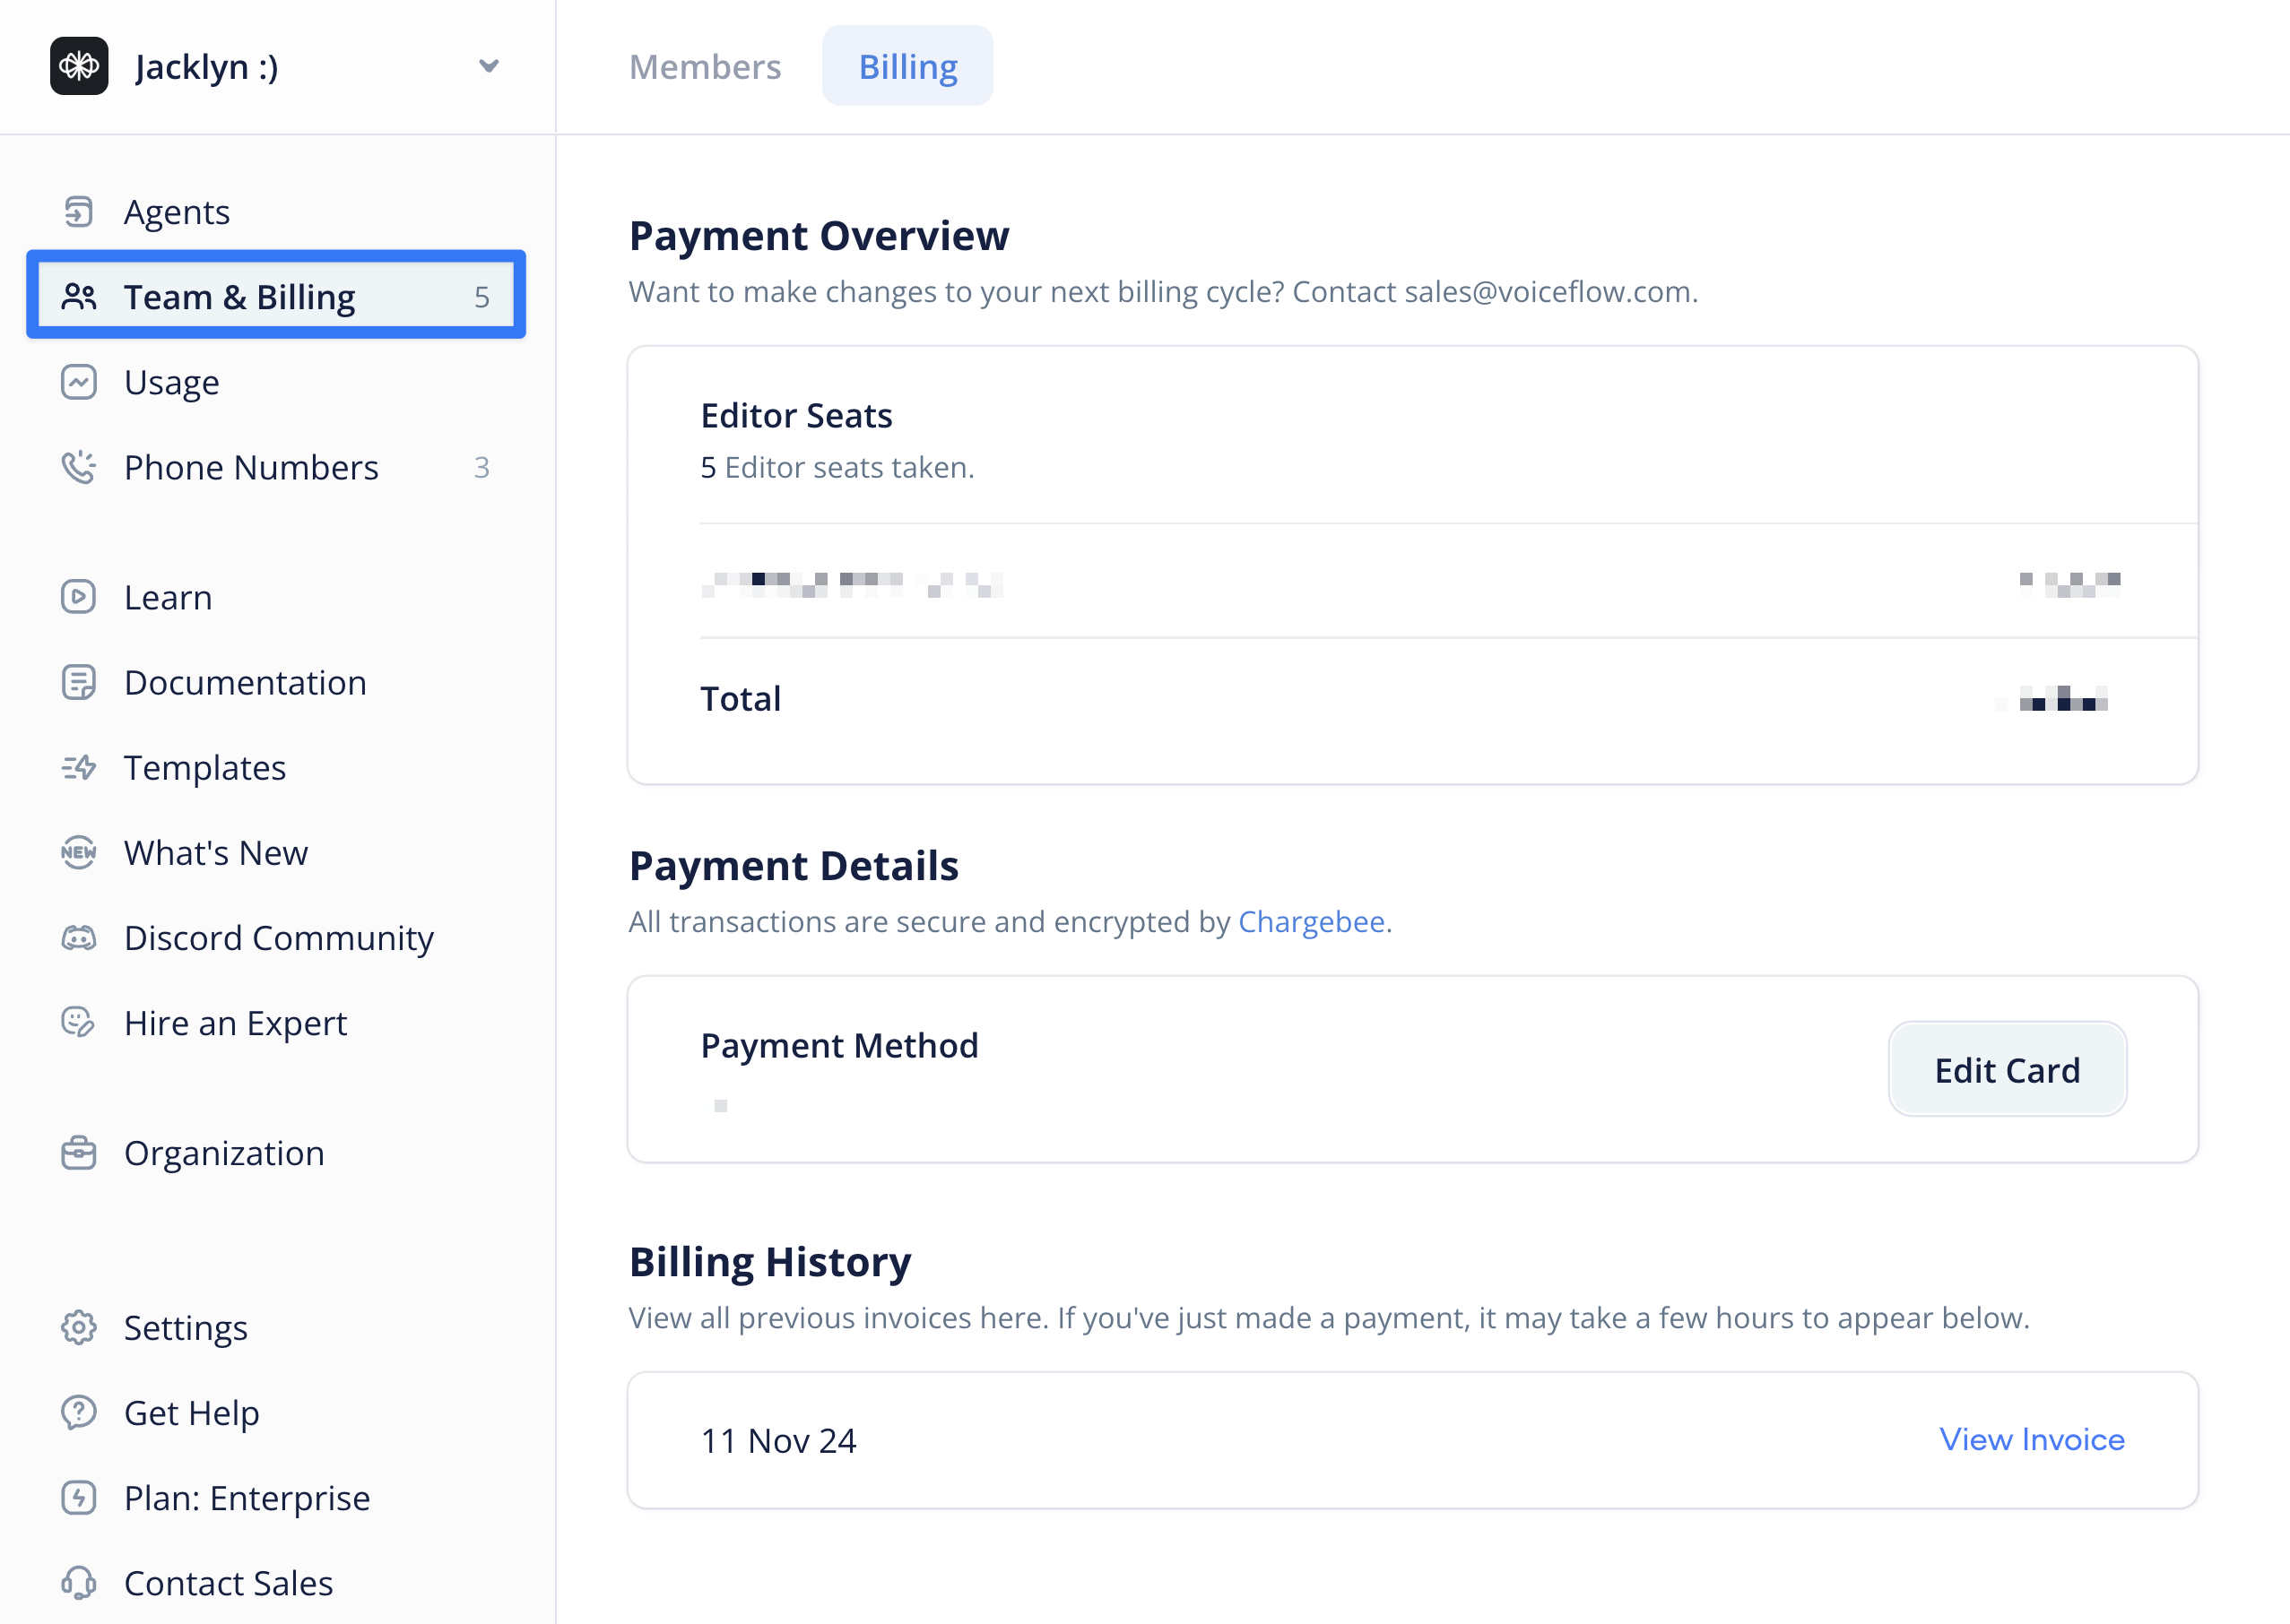
Task: Open Documentation from the sidebar icon
Action: tap(78, 682)
